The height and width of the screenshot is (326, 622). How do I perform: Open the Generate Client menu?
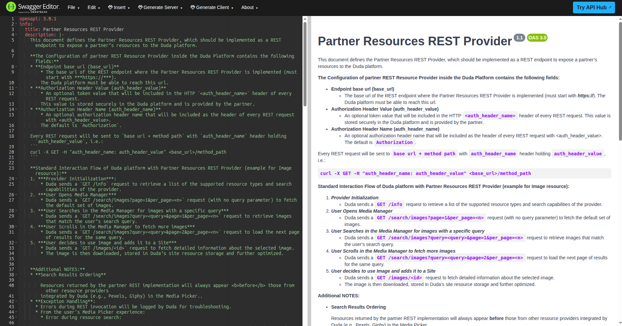point(212,7)
